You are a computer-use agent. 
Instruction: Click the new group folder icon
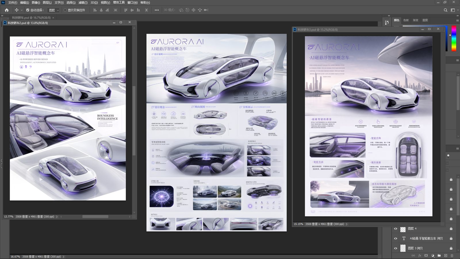(439, 256)
